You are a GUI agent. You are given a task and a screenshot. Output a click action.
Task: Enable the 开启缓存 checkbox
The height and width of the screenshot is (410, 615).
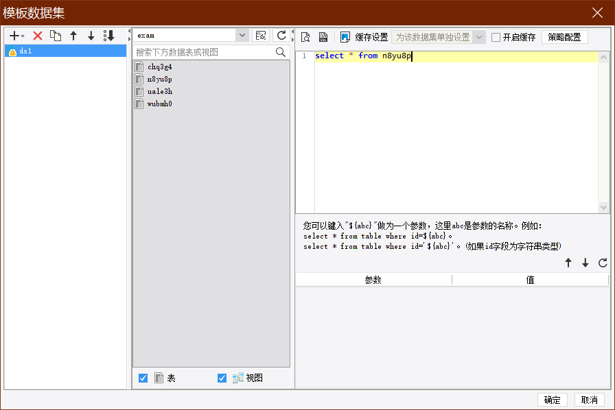point(496,37)
